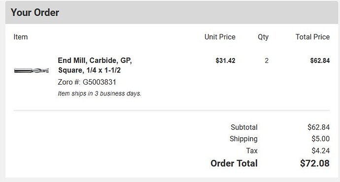Click the $31.42 unit price value
The image size is (340, 182).
click(x=226, y=61)
